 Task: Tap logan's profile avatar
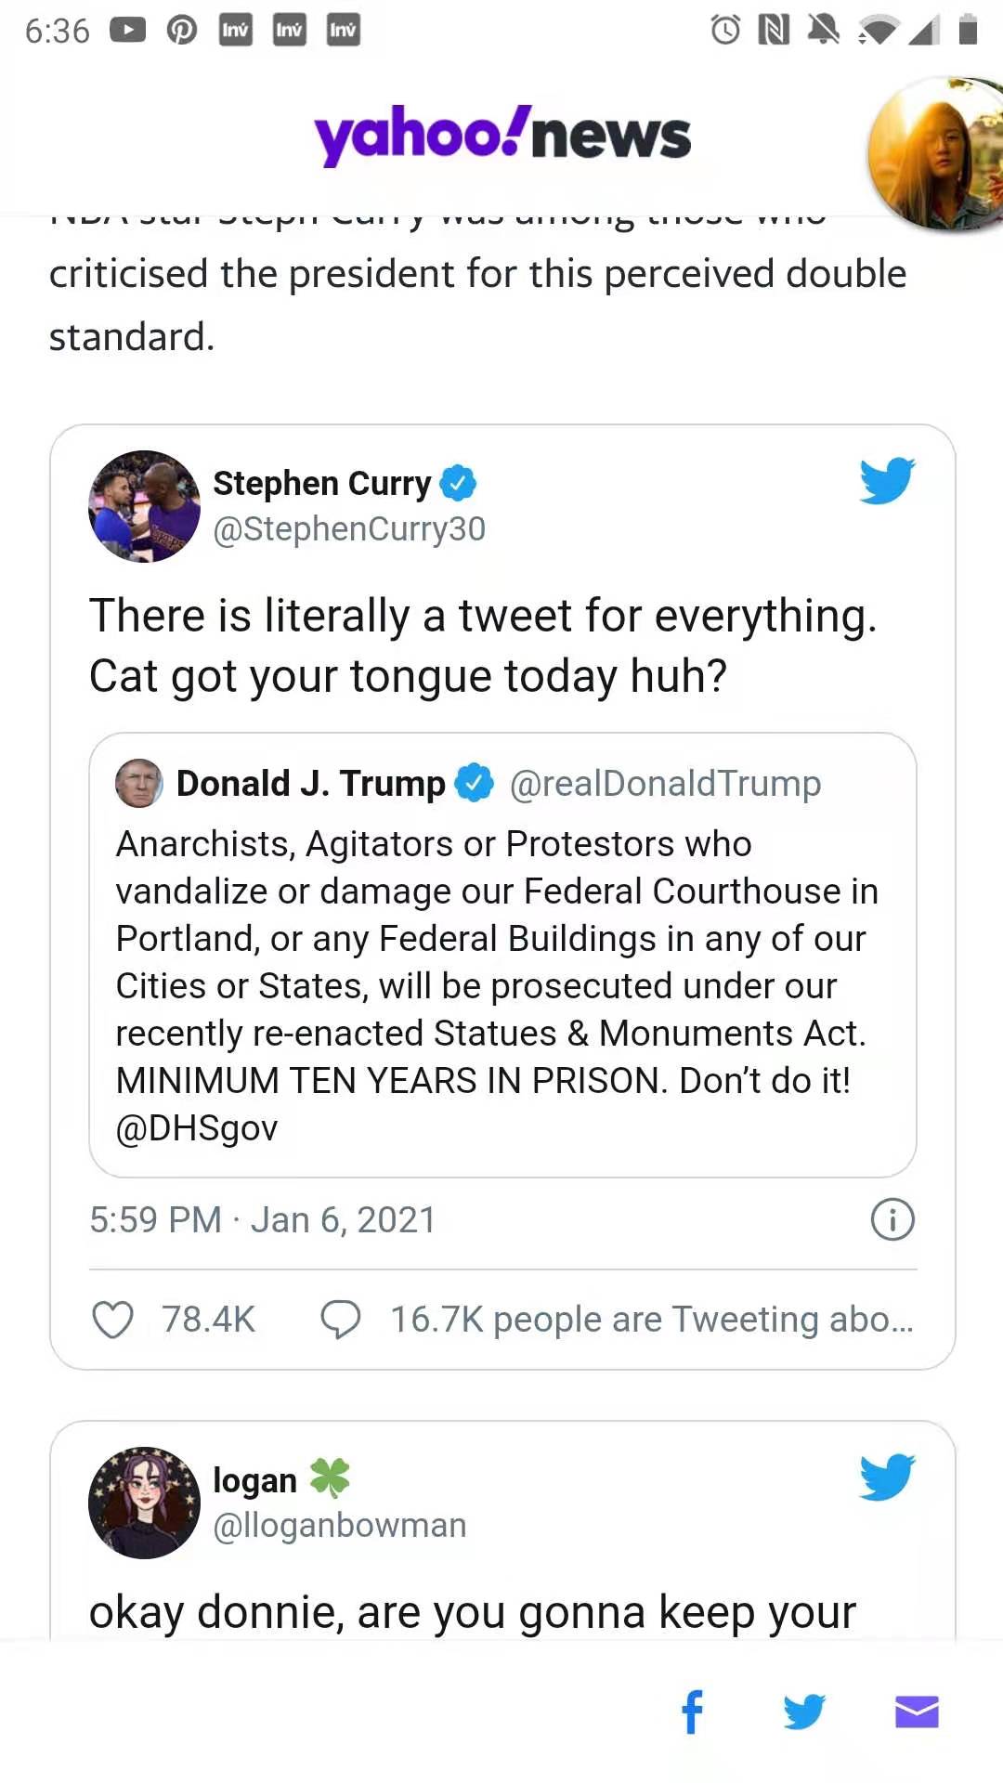click(144, 1503)
